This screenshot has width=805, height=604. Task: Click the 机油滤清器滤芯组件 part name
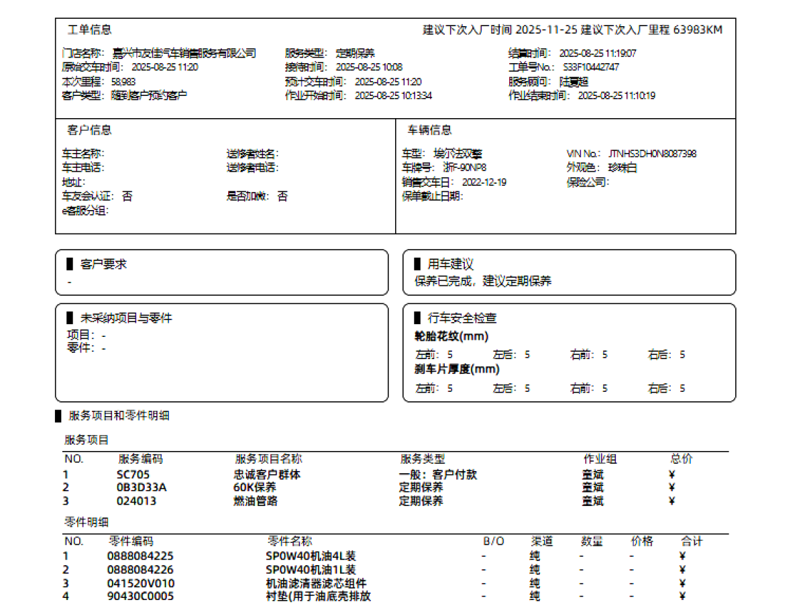tap(316, 583)
